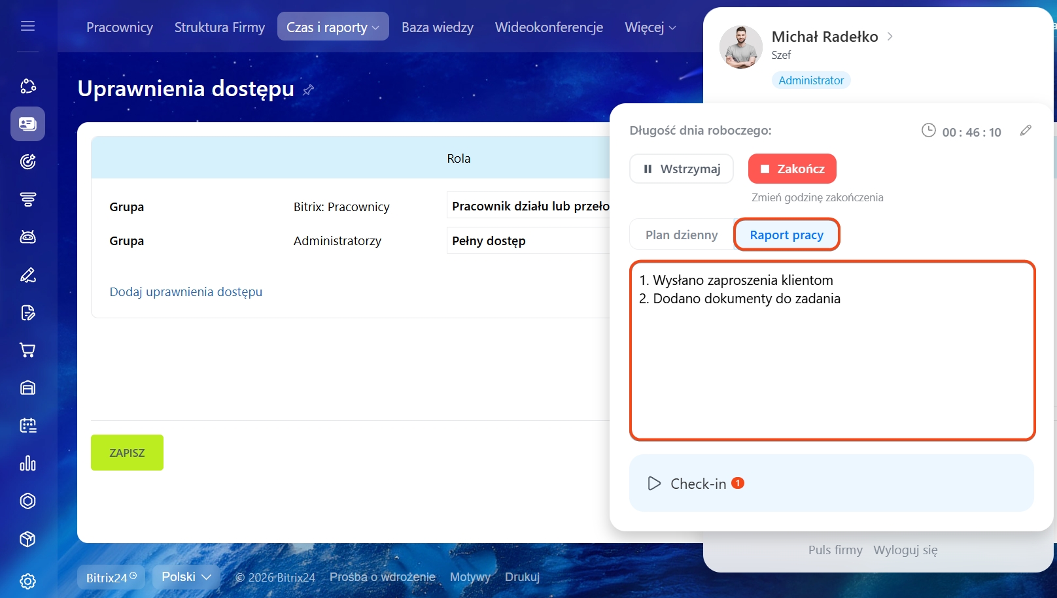Open the Baza wiedzy menu item
Image resolution: width=1057 pixels, height=598 pixels.
pos(437,27)
